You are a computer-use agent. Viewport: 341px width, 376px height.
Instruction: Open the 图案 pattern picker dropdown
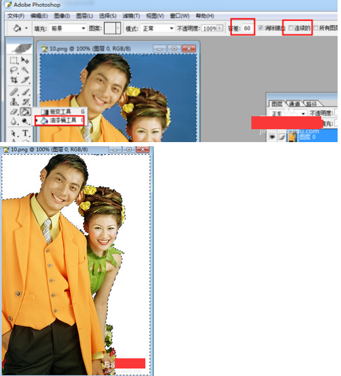point(118,29)
